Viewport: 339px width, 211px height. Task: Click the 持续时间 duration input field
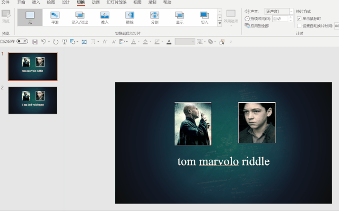(280, 19)
